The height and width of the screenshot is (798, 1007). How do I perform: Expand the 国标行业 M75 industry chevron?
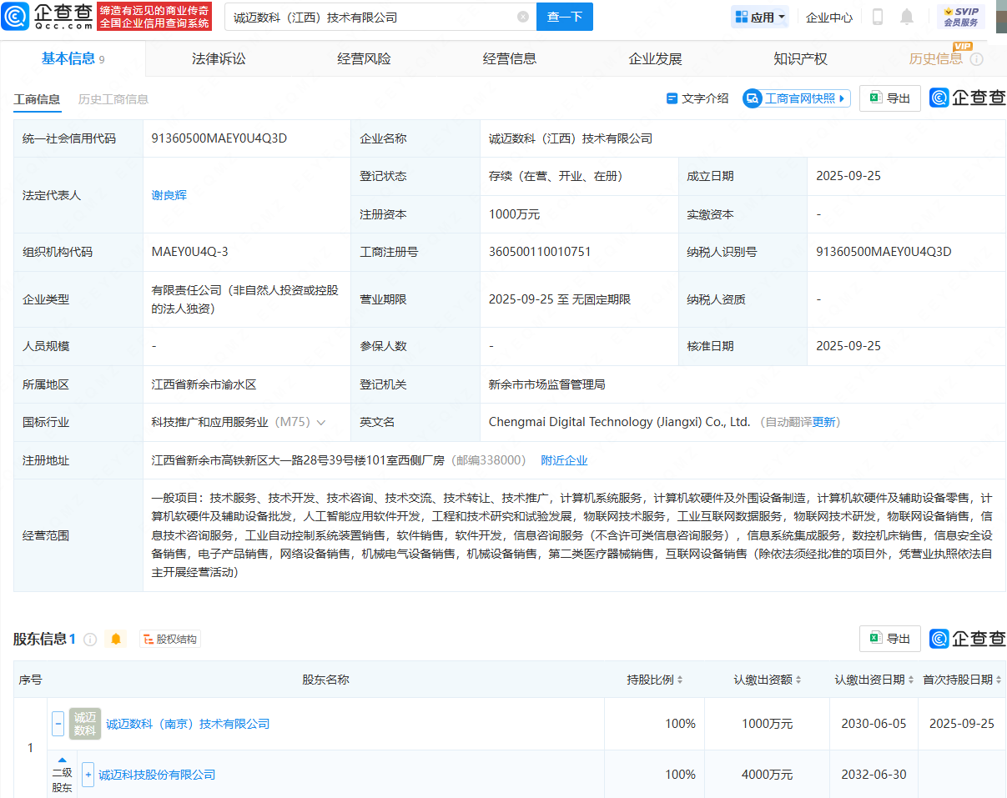[321, 423]
